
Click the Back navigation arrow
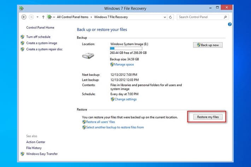24,17
